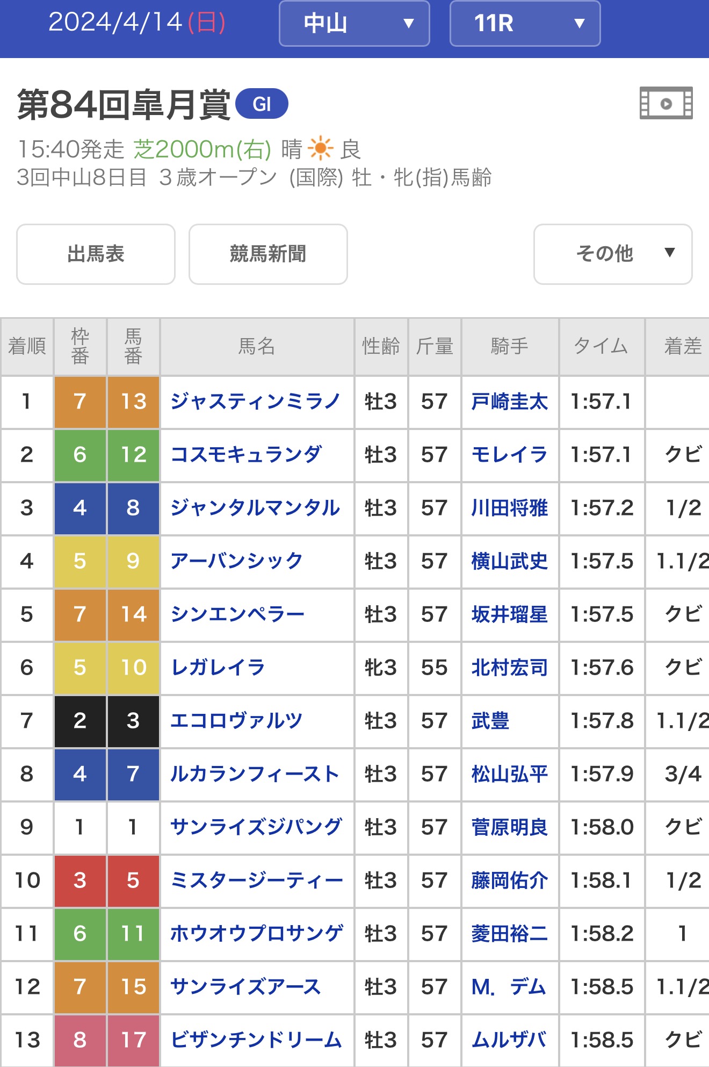Open the 11R race number dropdown
This screenshot has width=709, height=1067.
(525, 24)
